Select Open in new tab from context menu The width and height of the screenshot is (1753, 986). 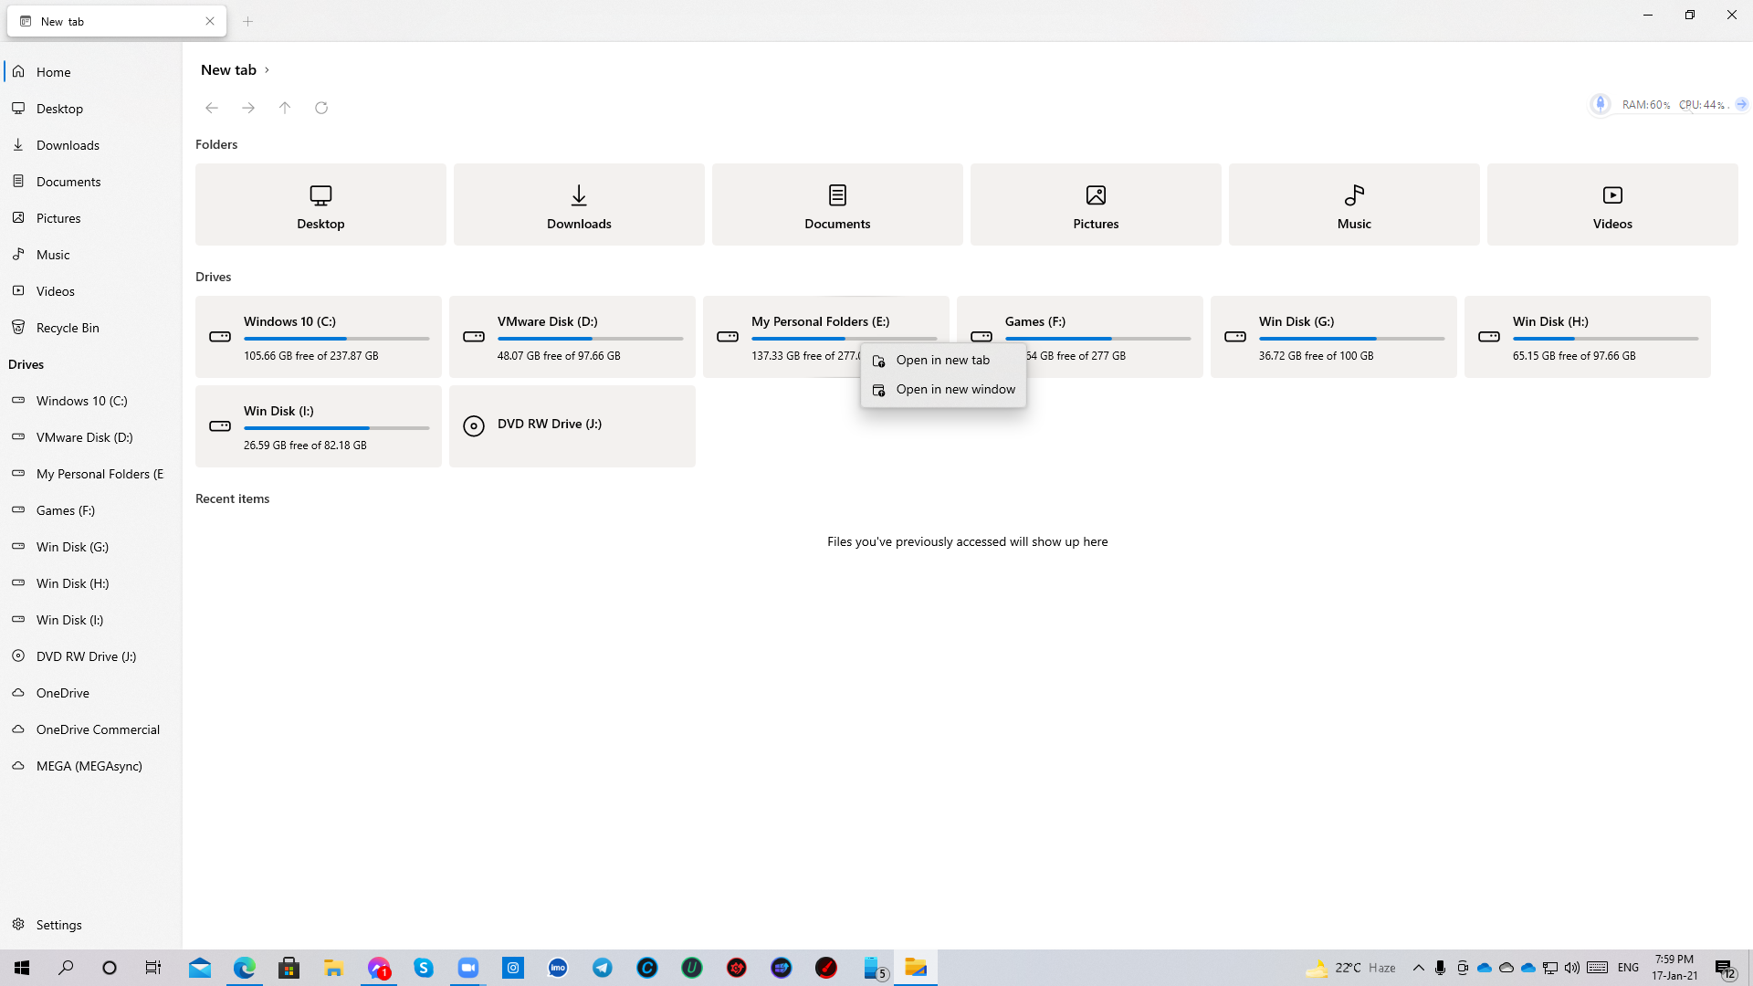(x=942, y=360)
